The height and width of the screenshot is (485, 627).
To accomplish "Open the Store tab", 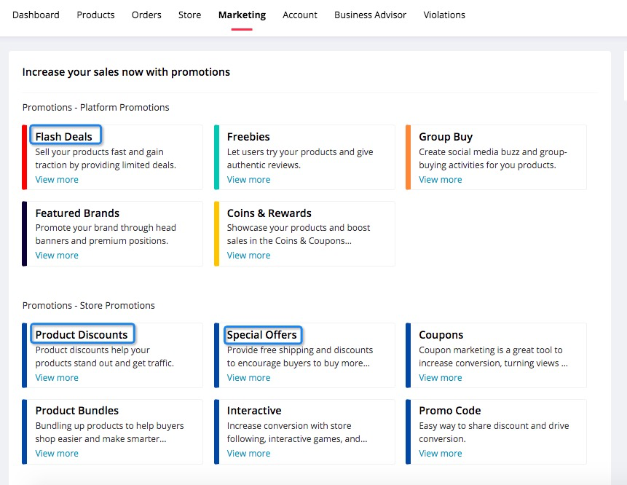I will tap(189, 15).
